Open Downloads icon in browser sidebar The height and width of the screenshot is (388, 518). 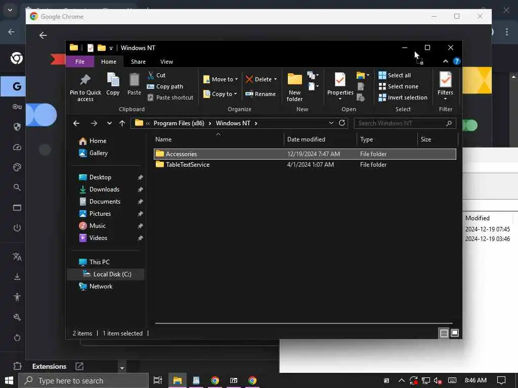coord(17,277)
